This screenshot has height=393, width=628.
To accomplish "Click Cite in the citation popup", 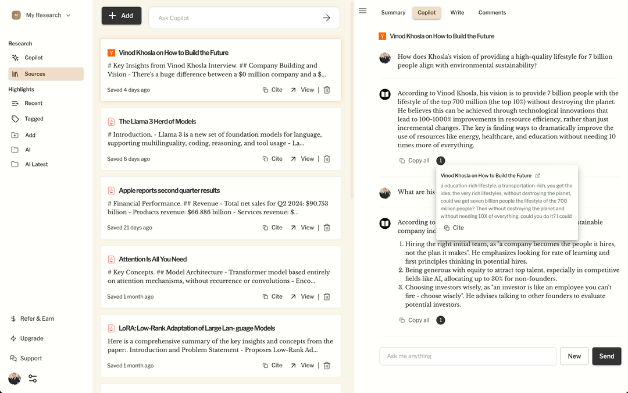I will point(454,228).
